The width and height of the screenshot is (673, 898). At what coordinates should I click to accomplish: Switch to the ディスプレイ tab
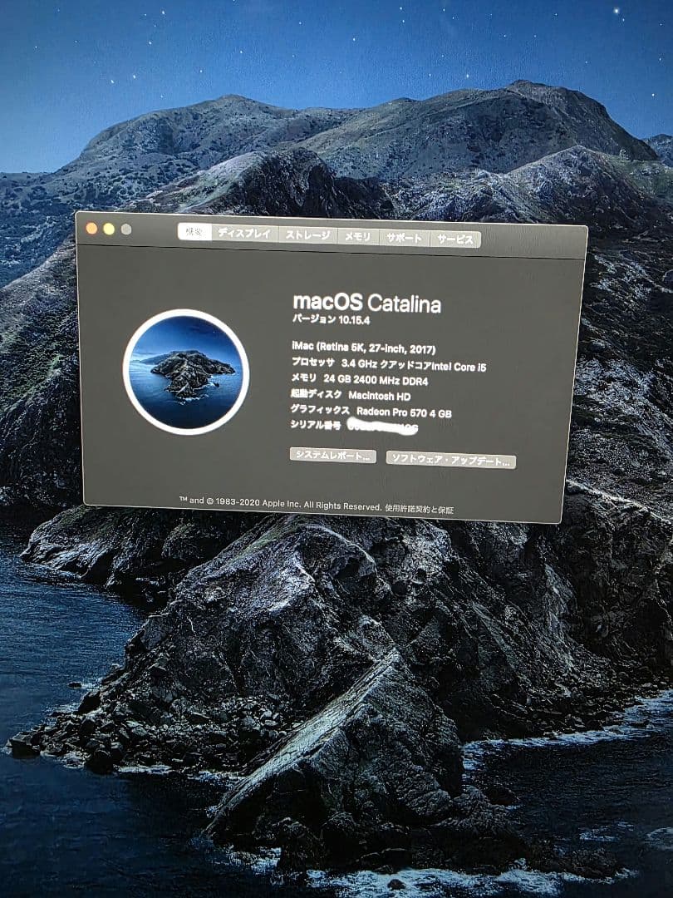pyautogui.click(x=242, y=236)
